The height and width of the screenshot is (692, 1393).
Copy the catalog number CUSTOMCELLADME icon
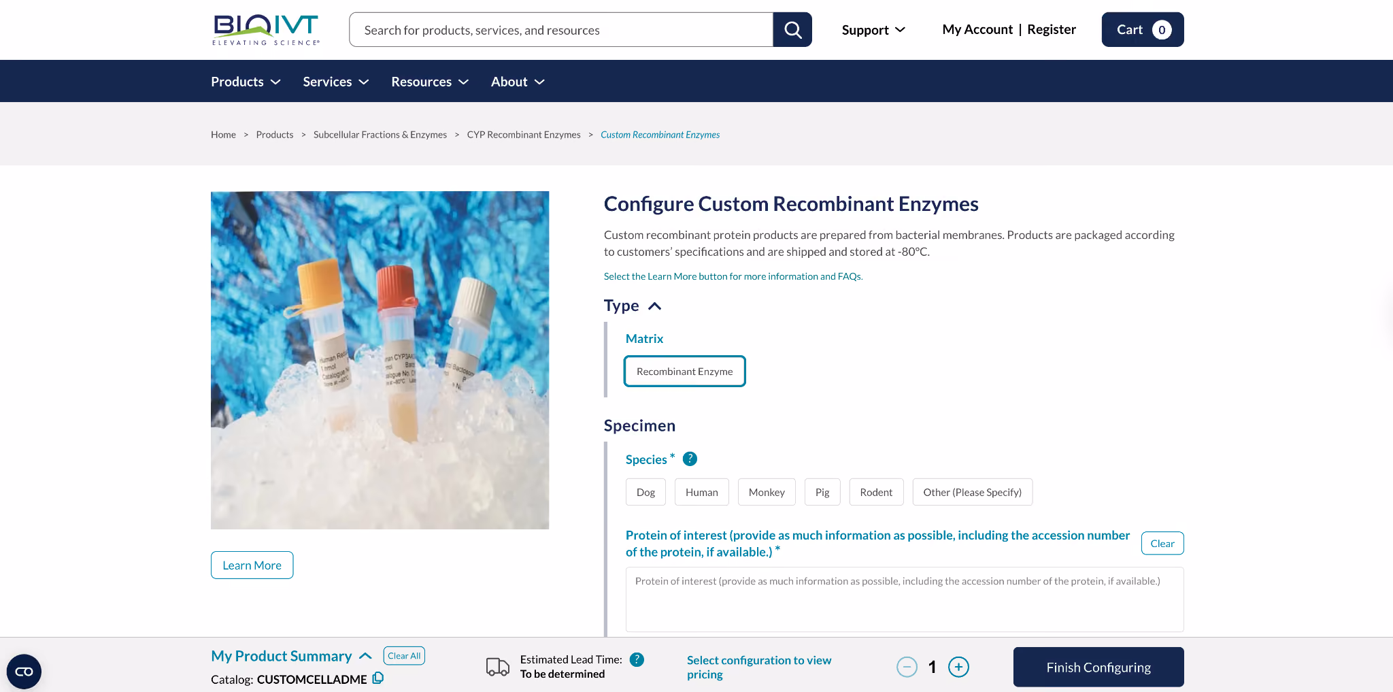tap(378, 678)
